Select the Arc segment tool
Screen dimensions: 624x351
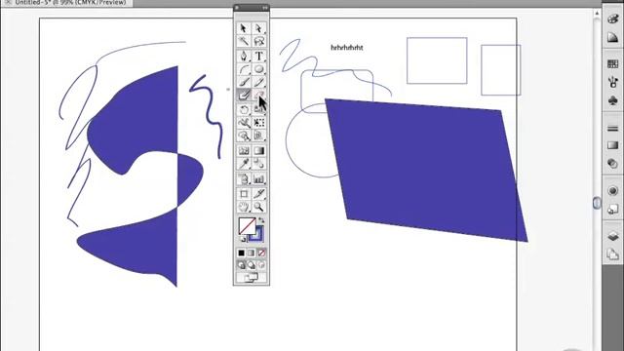tap(244, 69)
